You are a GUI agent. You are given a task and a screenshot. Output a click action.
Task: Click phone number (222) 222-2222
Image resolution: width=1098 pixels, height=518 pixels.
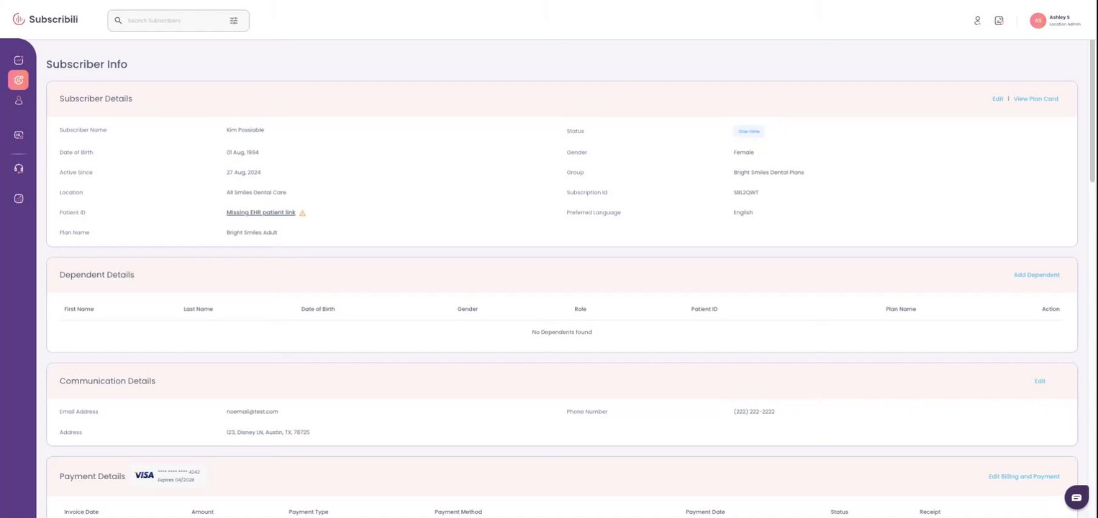click(x=754, y=412)
